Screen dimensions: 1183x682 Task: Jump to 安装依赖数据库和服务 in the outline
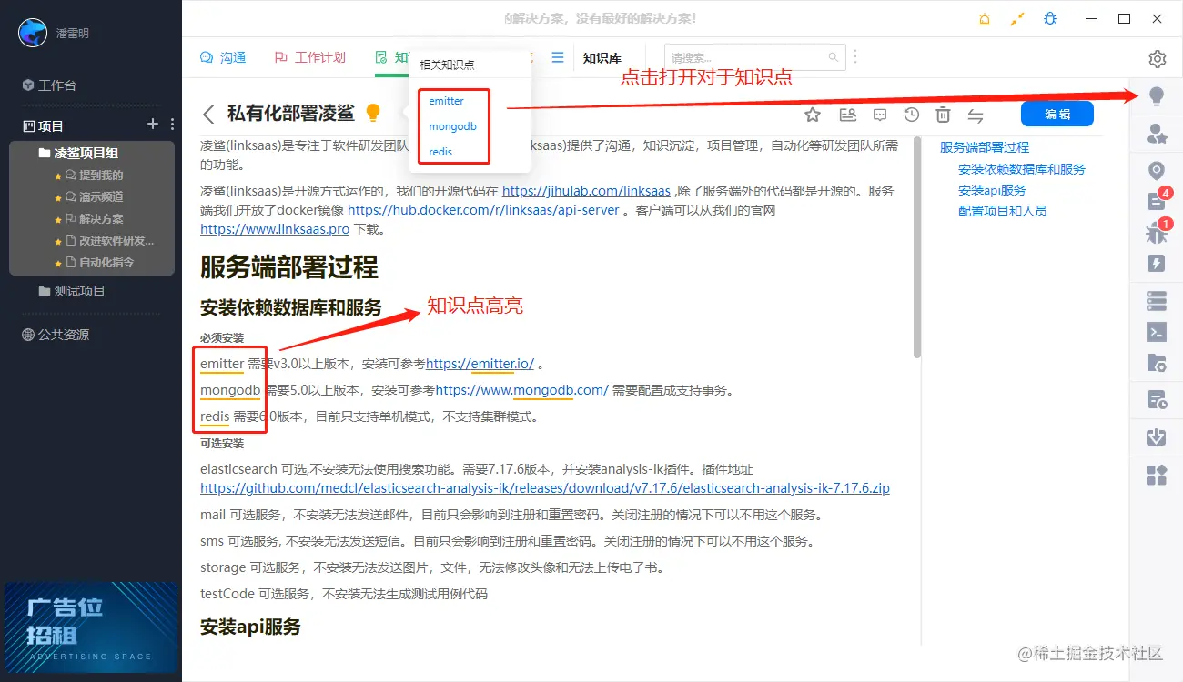pos(1022,169)
